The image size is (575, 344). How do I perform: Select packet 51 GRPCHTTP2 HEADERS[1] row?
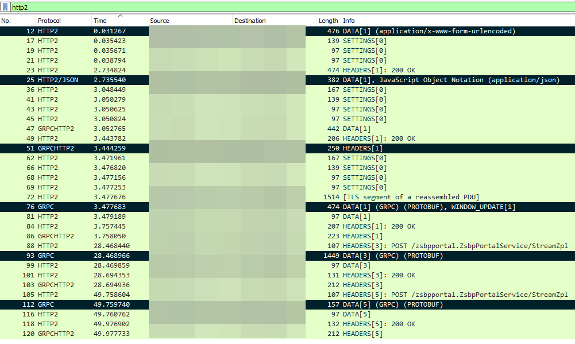point(287,148)
